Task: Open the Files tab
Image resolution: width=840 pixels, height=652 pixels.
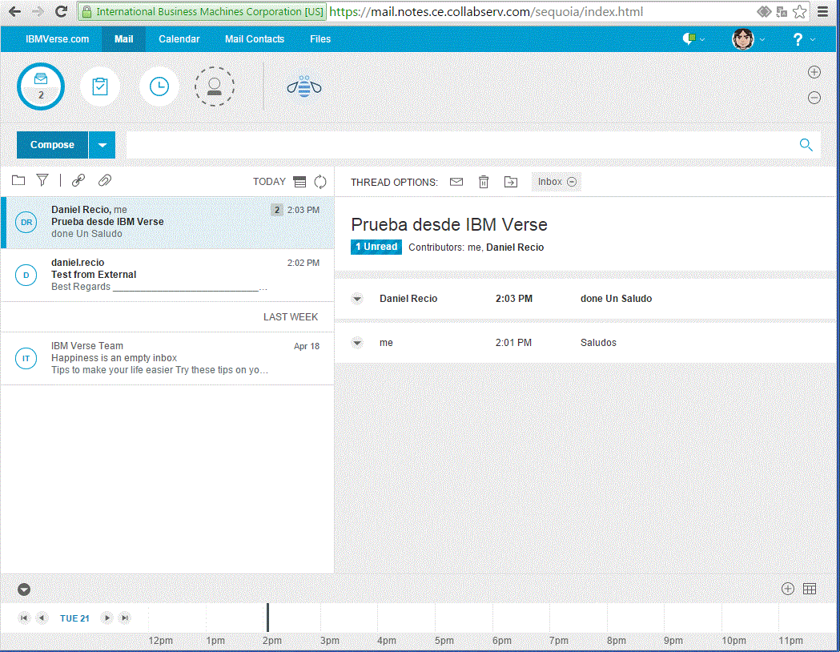Action: [320, 39]
